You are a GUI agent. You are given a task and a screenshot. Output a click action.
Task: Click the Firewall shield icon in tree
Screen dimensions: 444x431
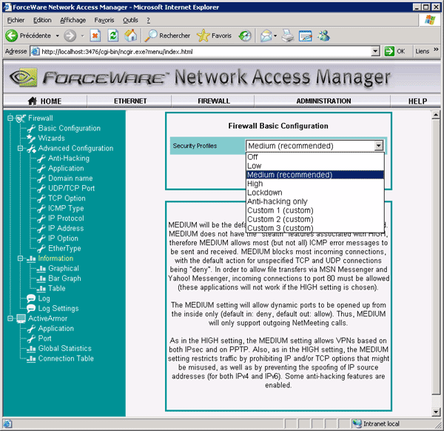tap(21, 118)
